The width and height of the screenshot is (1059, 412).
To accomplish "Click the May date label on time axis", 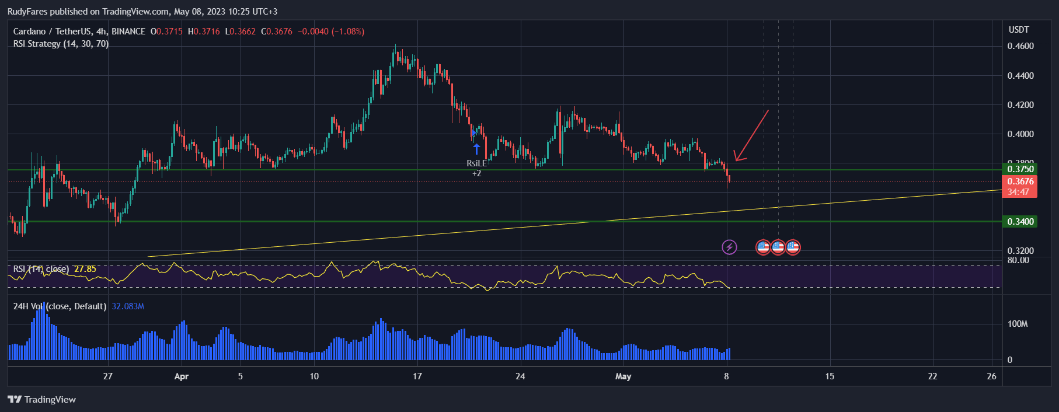I will (623, 376).
